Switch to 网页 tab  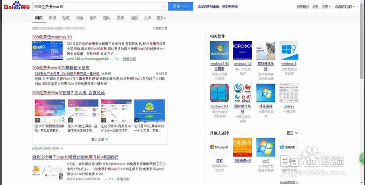39,18
